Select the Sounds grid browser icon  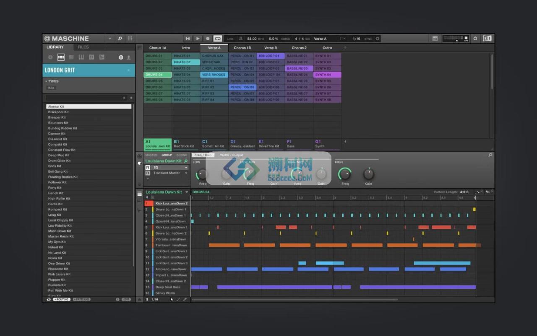point(71,57)
